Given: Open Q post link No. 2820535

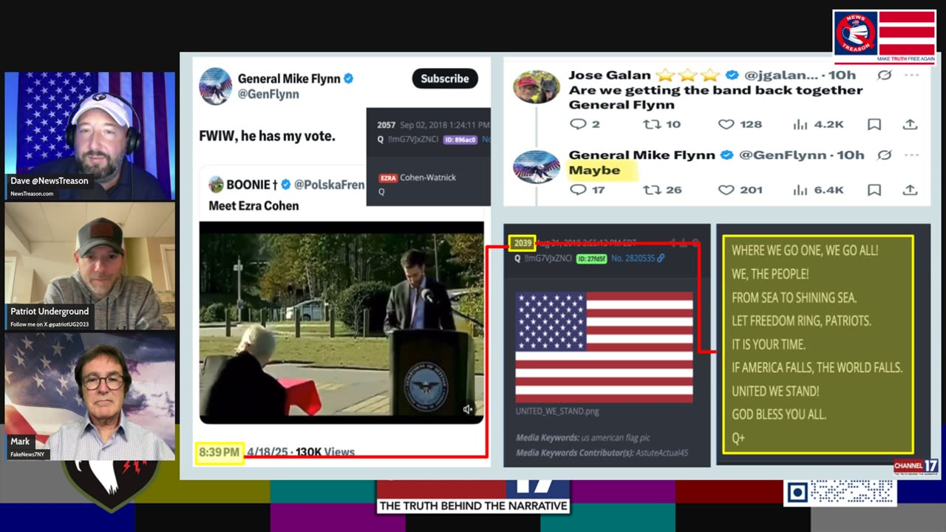Looking at the screenshot, I should point(638,258).
